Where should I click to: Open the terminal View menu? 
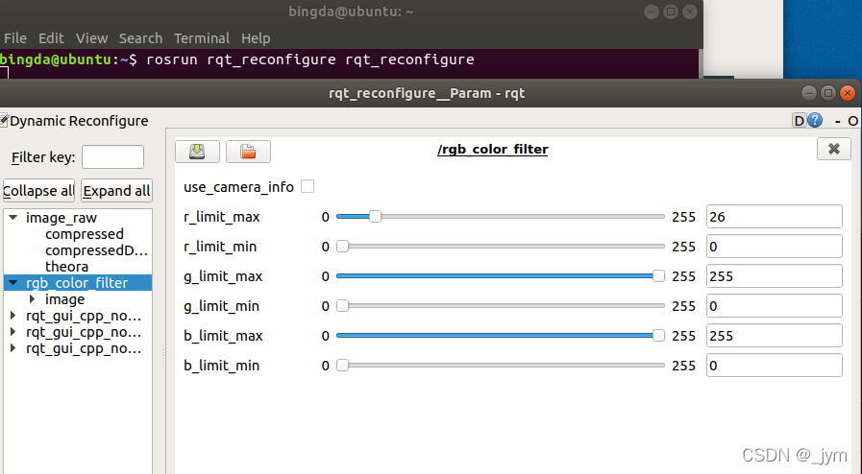(91, 38)
